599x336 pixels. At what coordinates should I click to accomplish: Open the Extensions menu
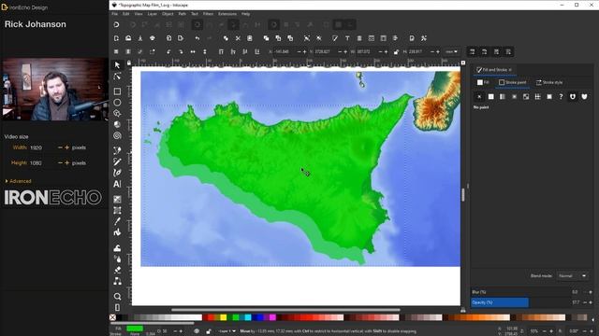[227, 14]
